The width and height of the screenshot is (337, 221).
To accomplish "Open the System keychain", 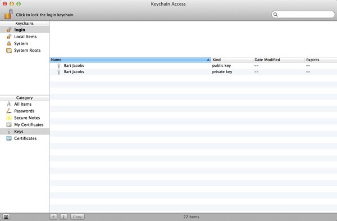I will 25,43.
